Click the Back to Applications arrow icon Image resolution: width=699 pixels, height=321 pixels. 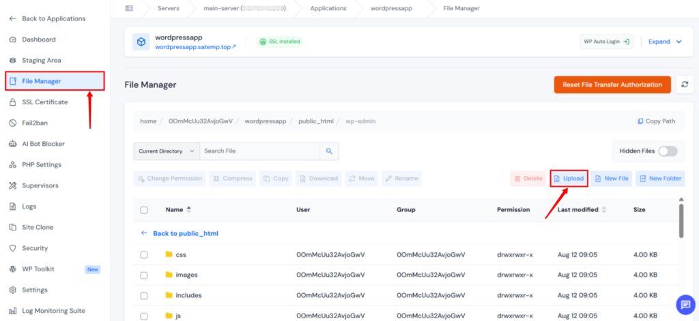click(13, 18)
